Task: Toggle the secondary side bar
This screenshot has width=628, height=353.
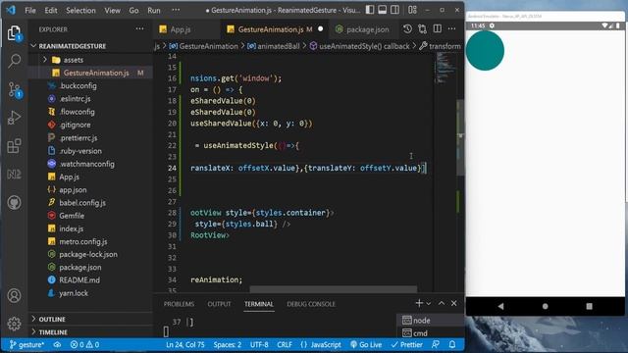Action: [394, 10]
